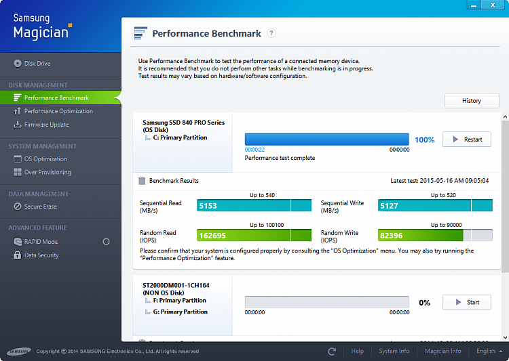Click the Secure Erase circle icon
The width and height of the screenshot is (509, 361).
[x=18, y=207]
